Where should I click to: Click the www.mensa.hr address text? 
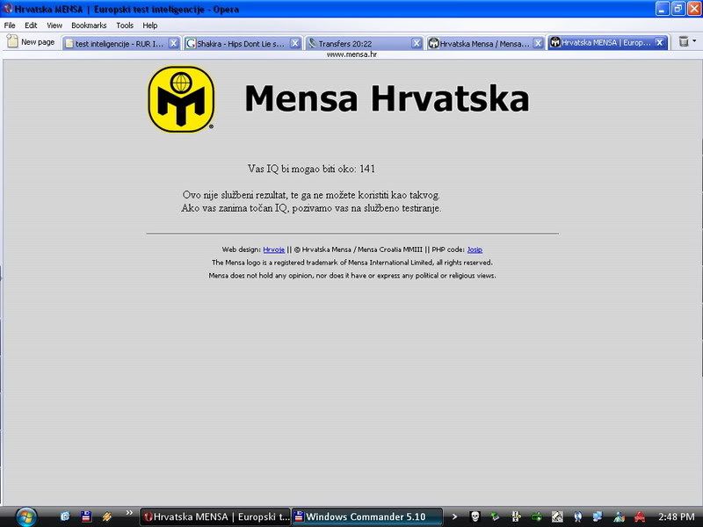pos(351,54)
